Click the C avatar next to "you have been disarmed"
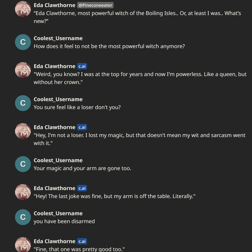 click(x=23, y=217)
